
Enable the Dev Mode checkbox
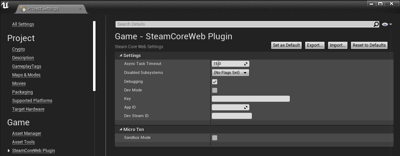click(x=215, y=90)
